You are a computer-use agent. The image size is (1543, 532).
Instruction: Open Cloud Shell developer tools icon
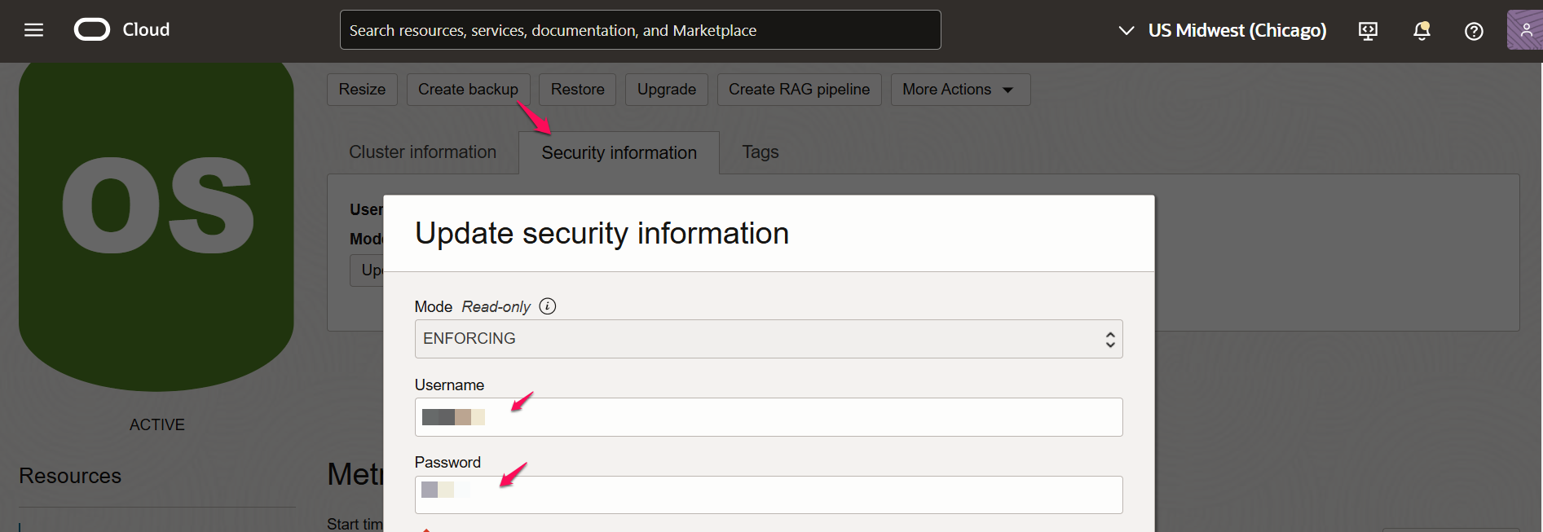coord(1368,31)
